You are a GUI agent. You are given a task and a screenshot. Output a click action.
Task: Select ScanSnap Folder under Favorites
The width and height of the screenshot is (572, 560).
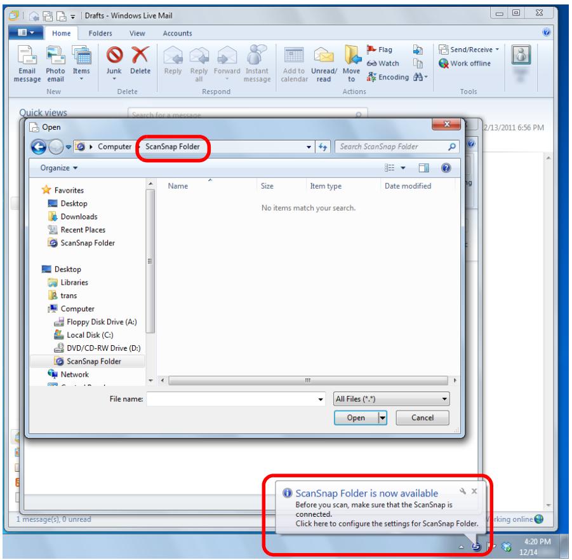81,243
